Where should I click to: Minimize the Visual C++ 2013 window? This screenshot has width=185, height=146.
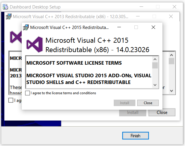(138, 16)
